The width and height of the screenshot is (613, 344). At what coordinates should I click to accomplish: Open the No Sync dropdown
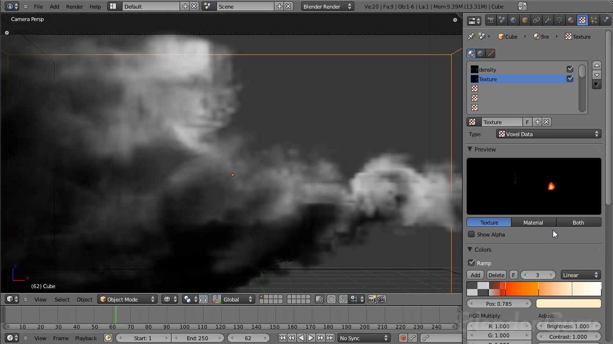pyautogui.click(x=363, y=338)
